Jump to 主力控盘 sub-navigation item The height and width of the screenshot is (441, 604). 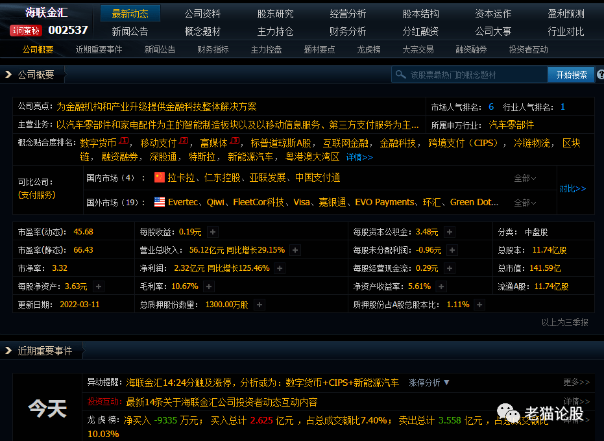(x=266, y=50)
